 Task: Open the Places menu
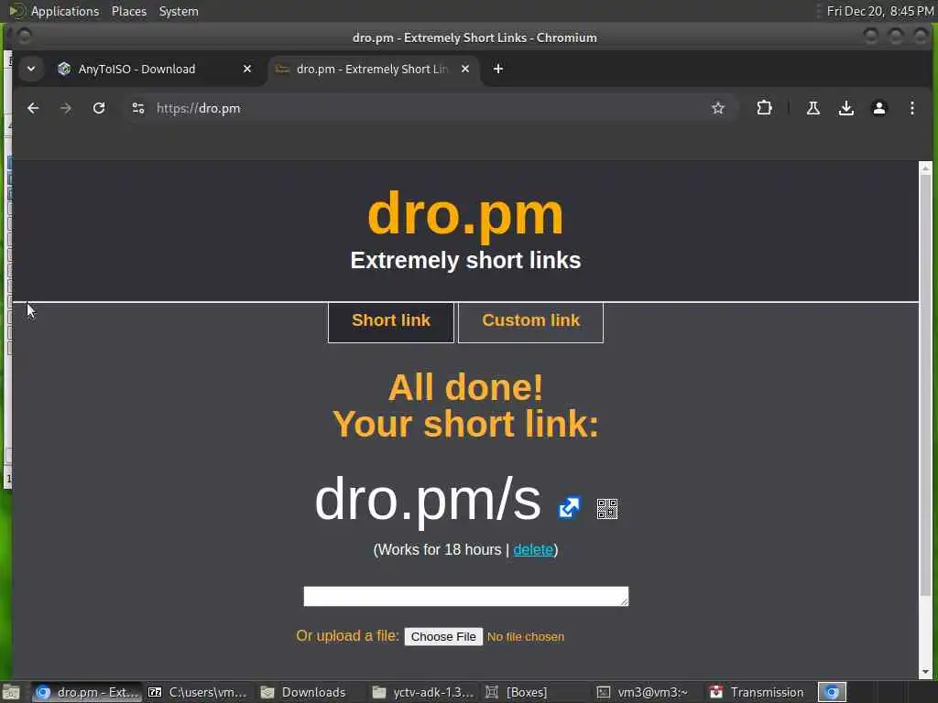(128, 11)
